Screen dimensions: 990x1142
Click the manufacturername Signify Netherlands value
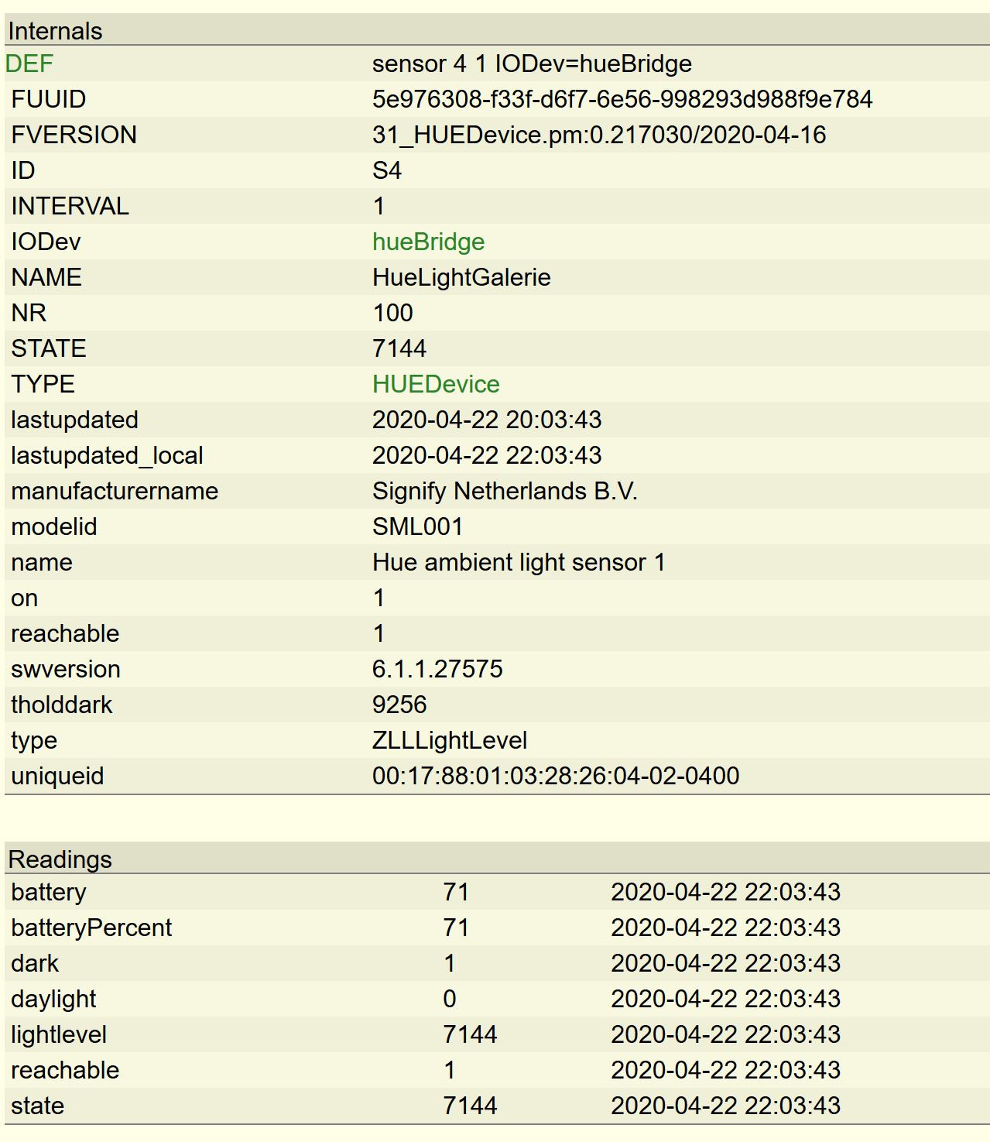[505, 491]
